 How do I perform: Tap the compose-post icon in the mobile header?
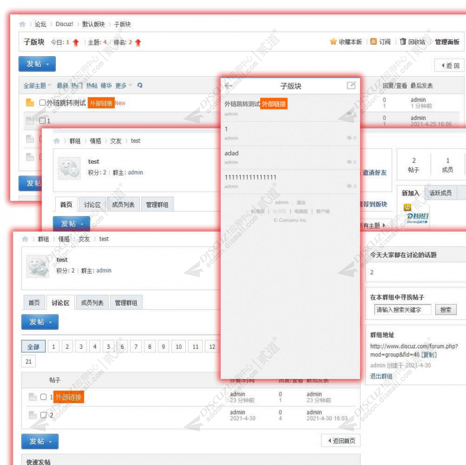click(351, 86)
